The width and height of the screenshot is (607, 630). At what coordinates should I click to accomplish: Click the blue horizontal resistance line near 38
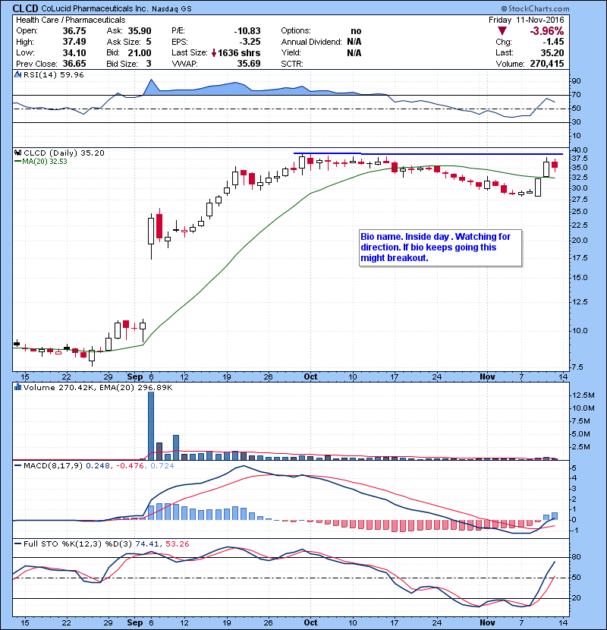point(428,153)
